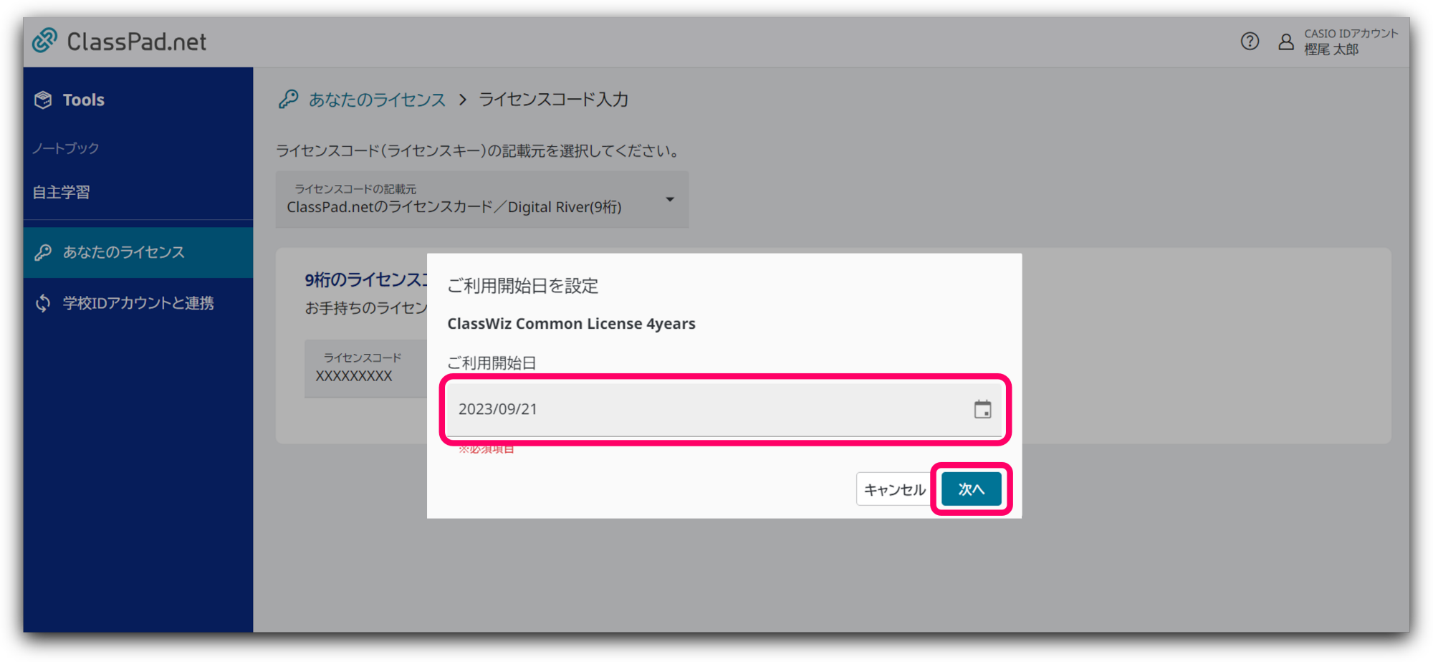Viewport: 1433px width, 662px height.
Task: Select 自主学習 in the sidebar
Action: pyautogui.click(x=62, y=192)
